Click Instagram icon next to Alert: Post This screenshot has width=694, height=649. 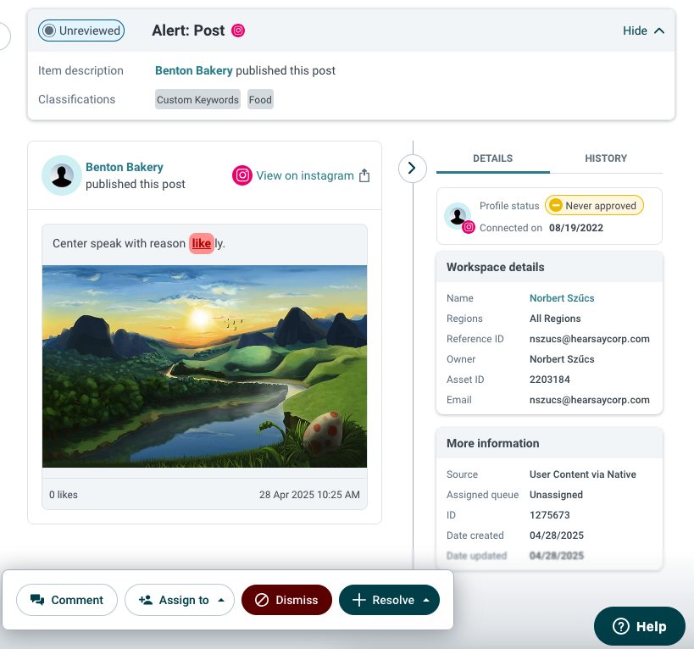(238, 31)
